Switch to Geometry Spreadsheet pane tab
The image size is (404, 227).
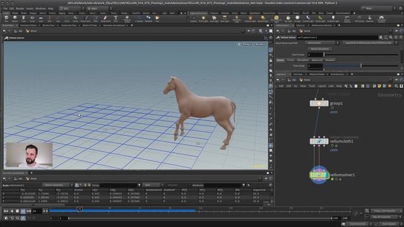click(x=114, y=25)
